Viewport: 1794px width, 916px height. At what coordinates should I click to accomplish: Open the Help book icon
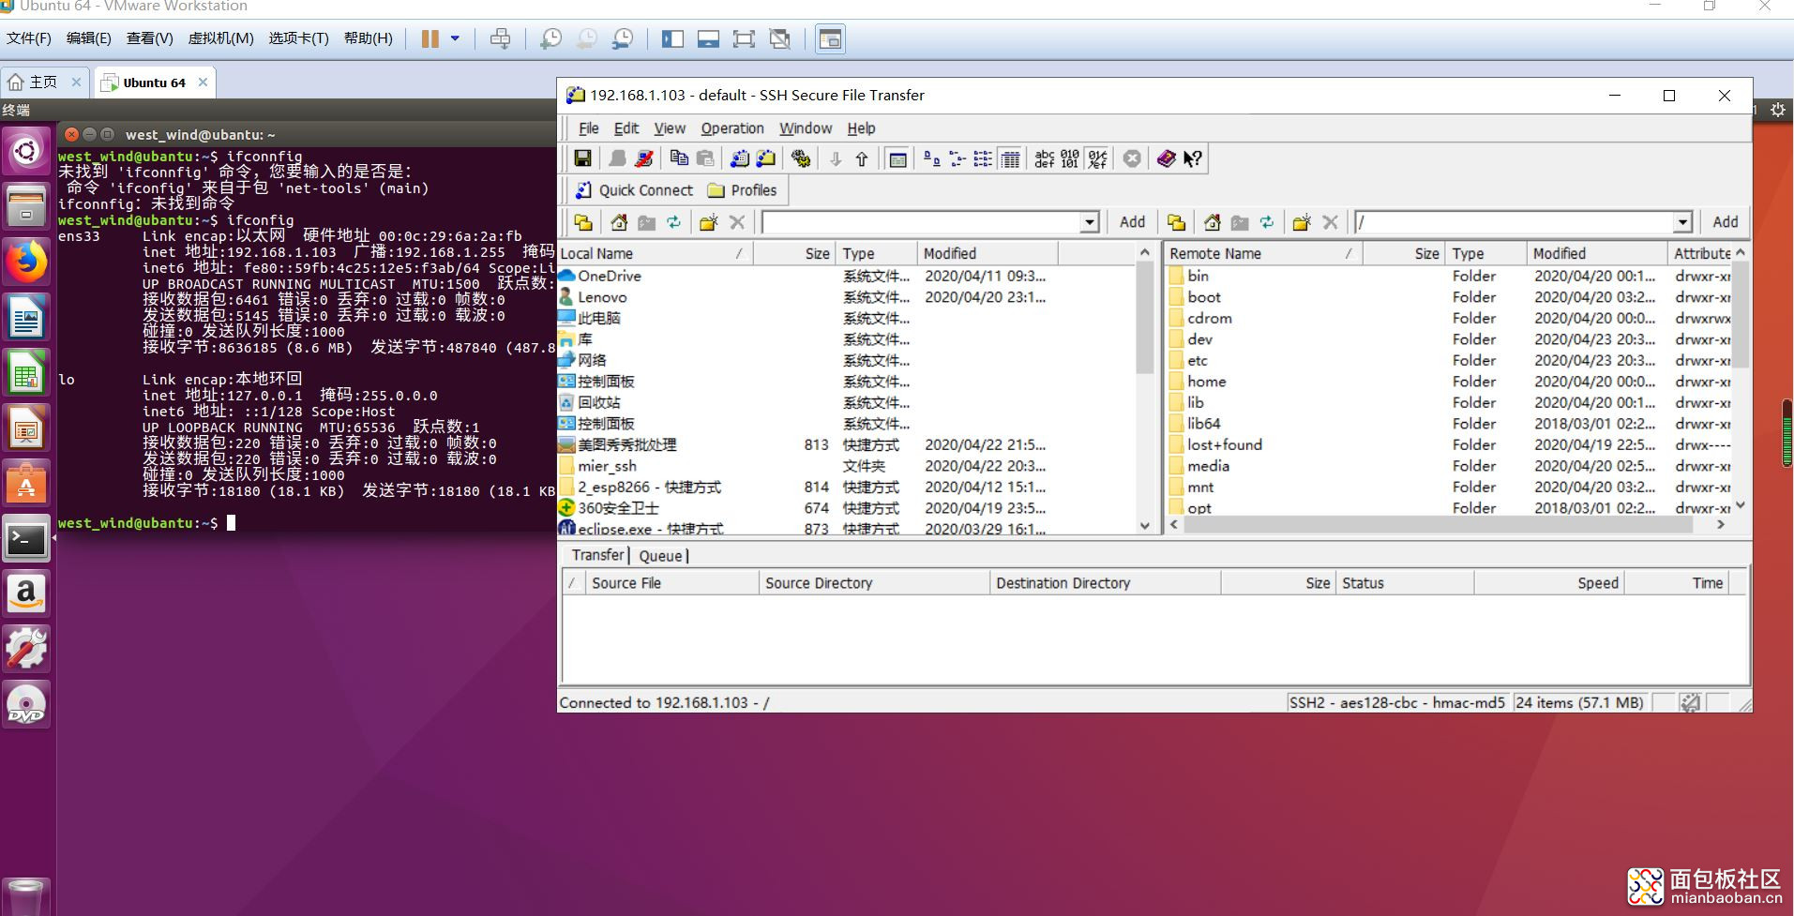1166,158
